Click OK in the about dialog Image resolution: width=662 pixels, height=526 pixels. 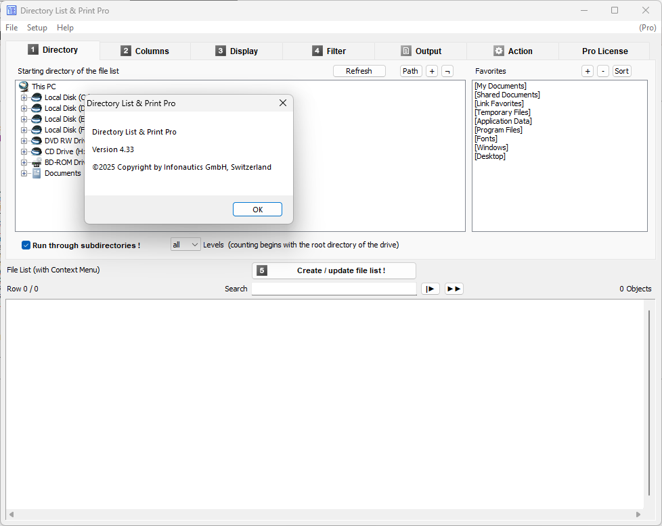[x=257, y=209]
